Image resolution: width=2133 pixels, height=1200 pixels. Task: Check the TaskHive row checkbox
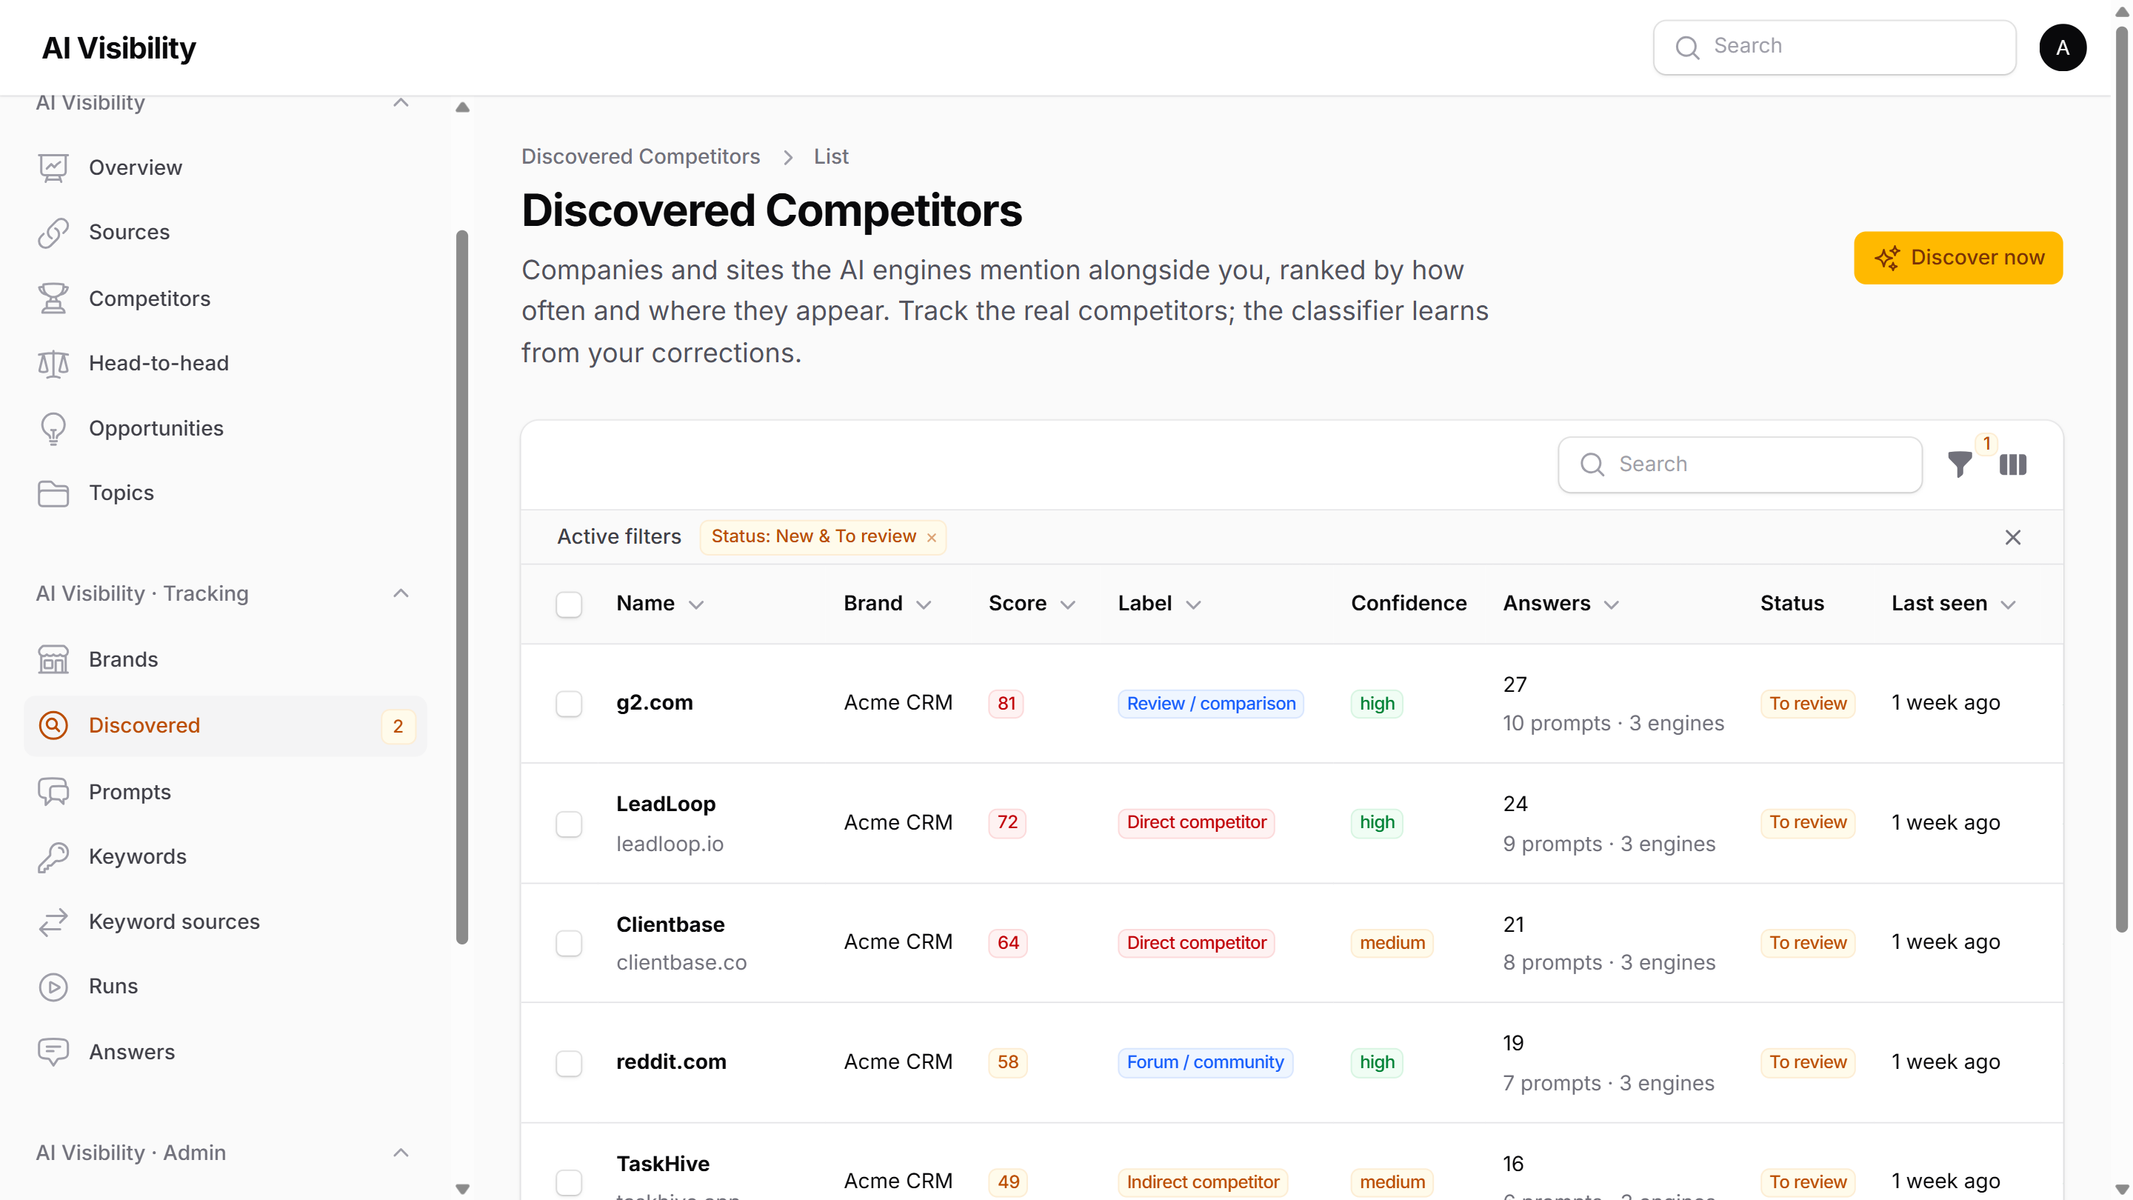[569, 1183]
